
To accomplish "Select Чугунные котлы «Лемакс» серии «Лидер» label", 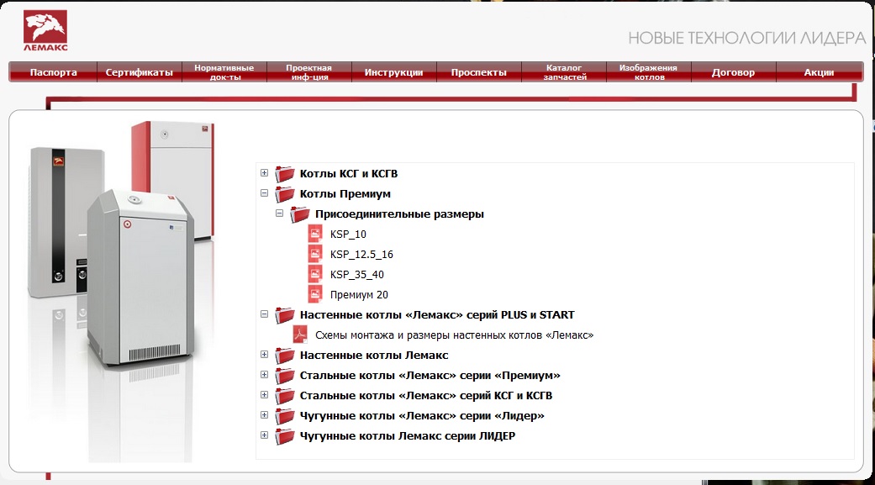I will [x=422, y=415].
